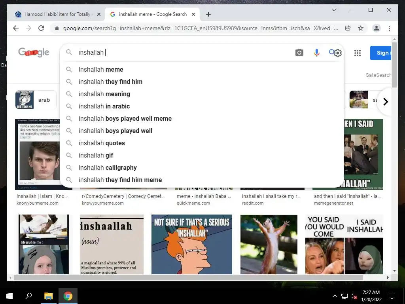Open 'and then i said inshallah' memegenerator result
405x304 pixels.
pyautogui.click(x=347, y=196)
